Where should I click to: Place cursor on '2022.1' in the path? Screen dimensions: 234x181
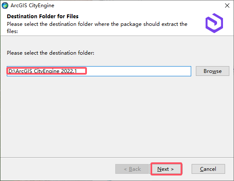[x=69, y=71]
